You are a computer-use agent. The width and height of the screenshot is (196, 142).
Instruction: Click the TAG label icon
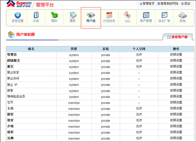[128, 15]
